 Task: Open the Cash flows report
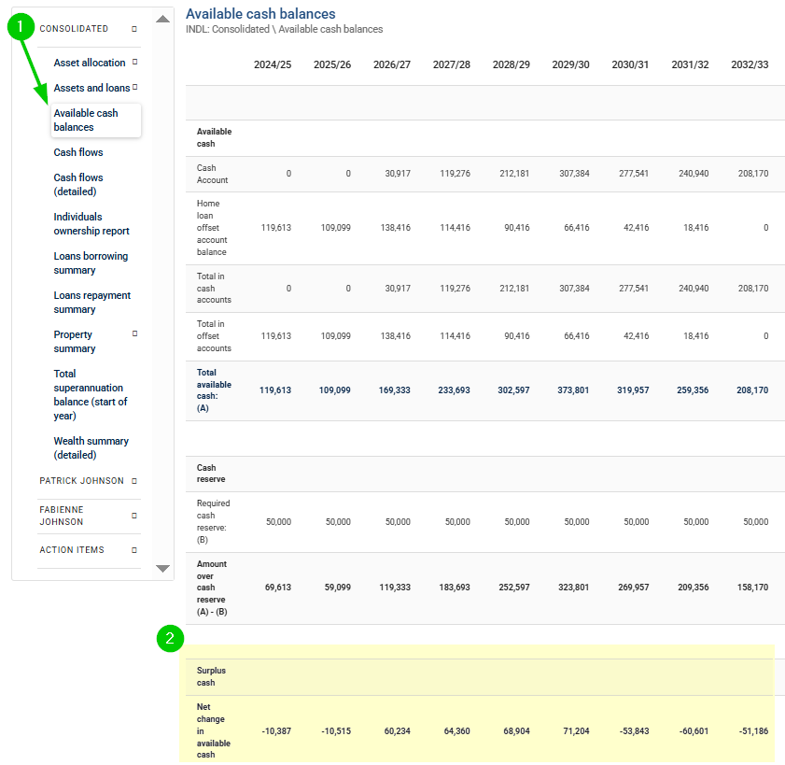(x=78, y=152)
